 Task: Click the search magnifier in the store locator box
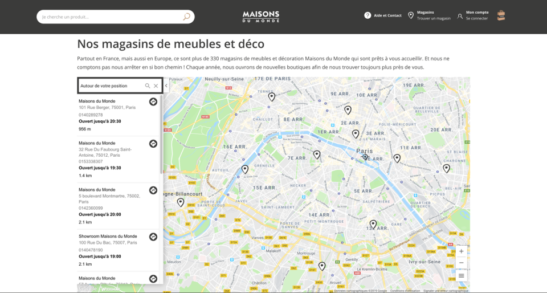point(148,86)
